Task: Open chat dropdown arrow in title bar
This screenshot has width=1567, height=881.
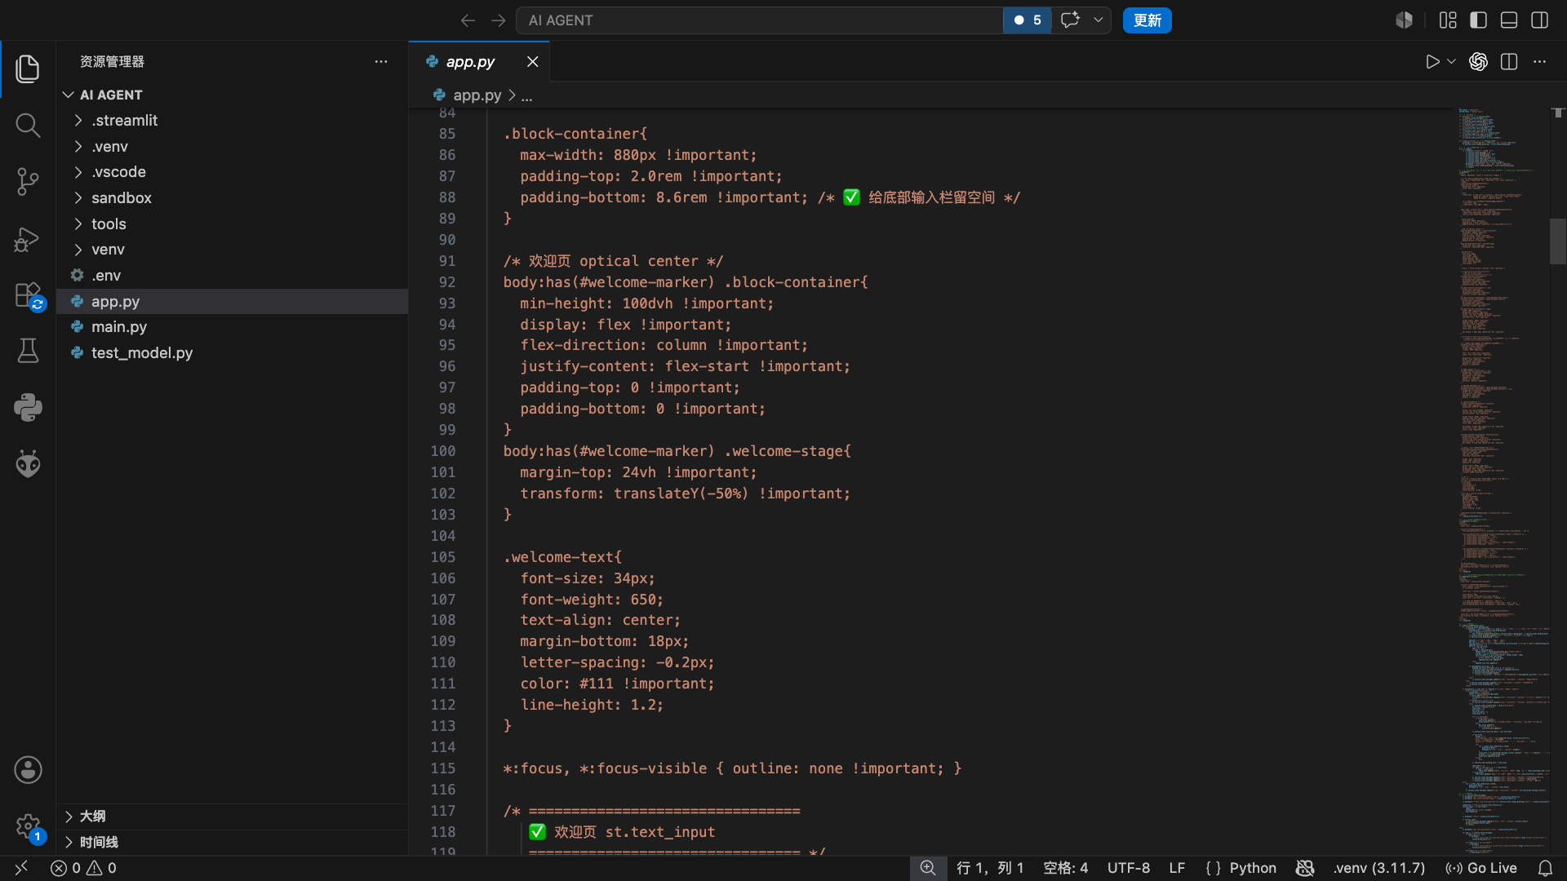Action: click(1099, 20)
